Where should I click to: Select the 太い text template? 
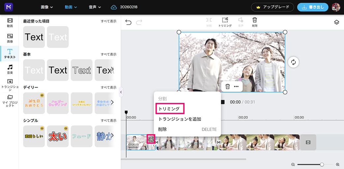[58, 136]
